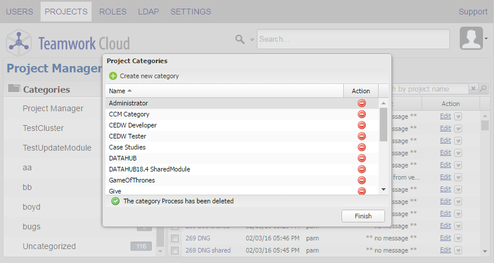Remove the CEDW Tester category
This screenshot has height=263, width=494.
[x=362, y=136]
